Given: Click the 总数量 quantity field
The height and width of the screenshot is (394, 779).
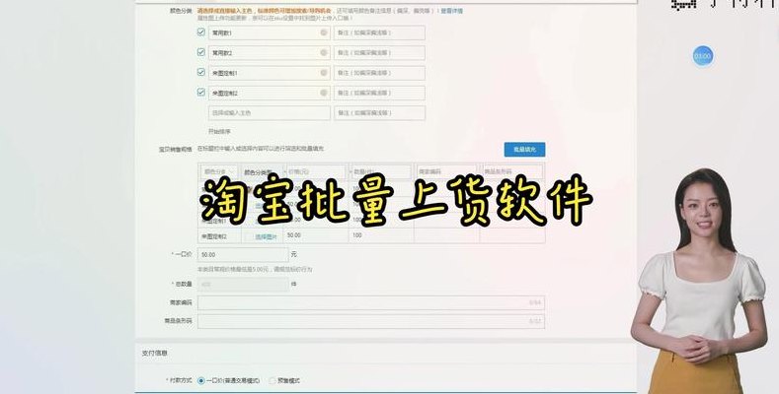Looking at the screenshot, I should [243, 285].
